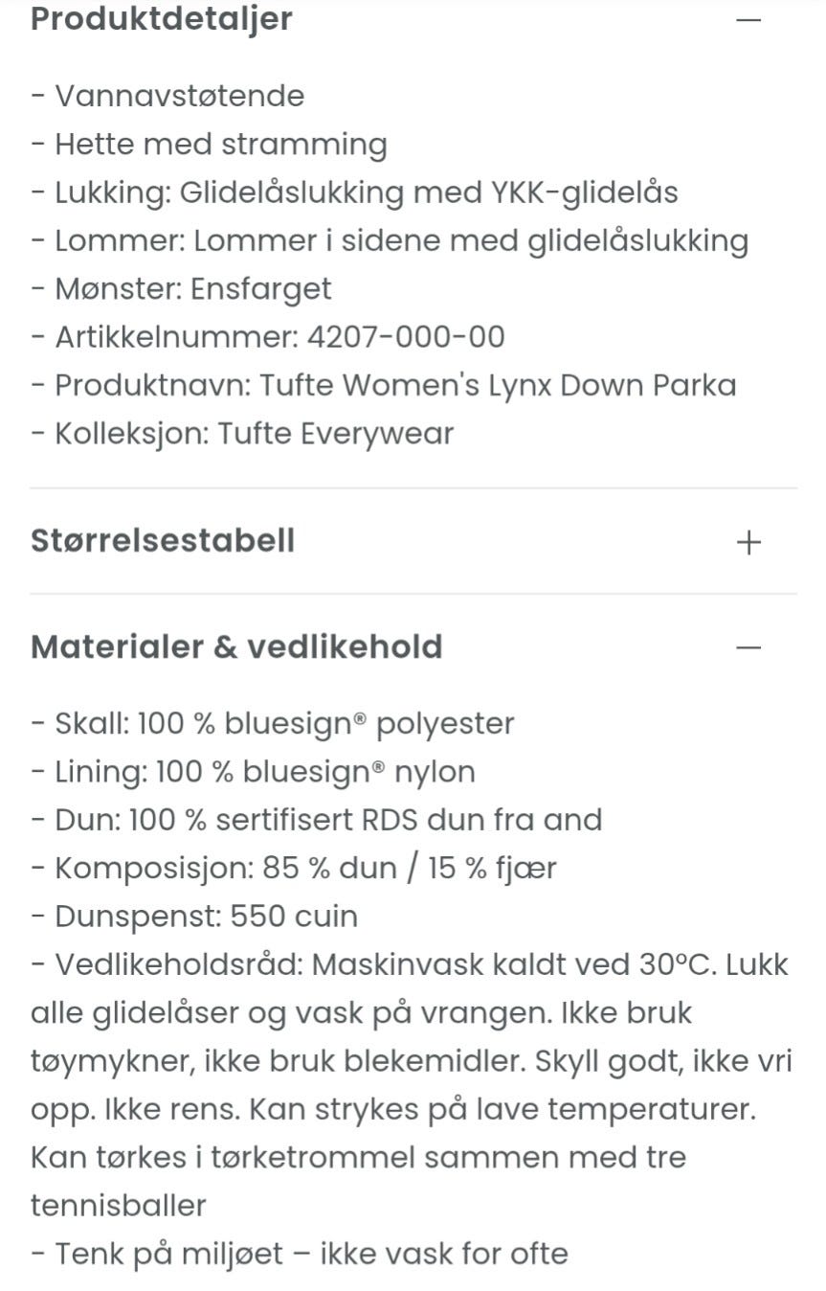Image resolution: width=826 pixels, height=1291 pixels.
Task: Click the Hette med stramming line
Action: pyautogui.click(x=209, y=145)
